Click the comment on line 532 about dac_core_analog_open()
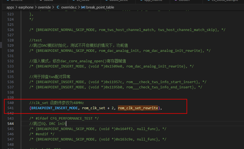The height and width of the screenshot is (149, 244). 78,61
